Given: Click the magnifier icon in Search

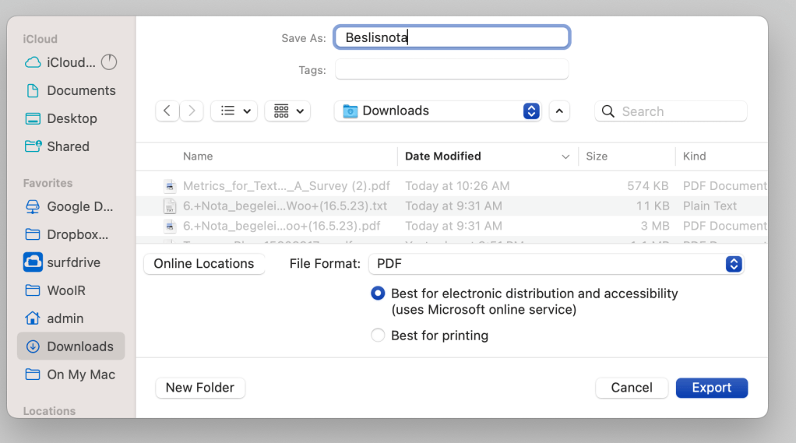Looking at the screenshot, I should click(x=608, y=111).
